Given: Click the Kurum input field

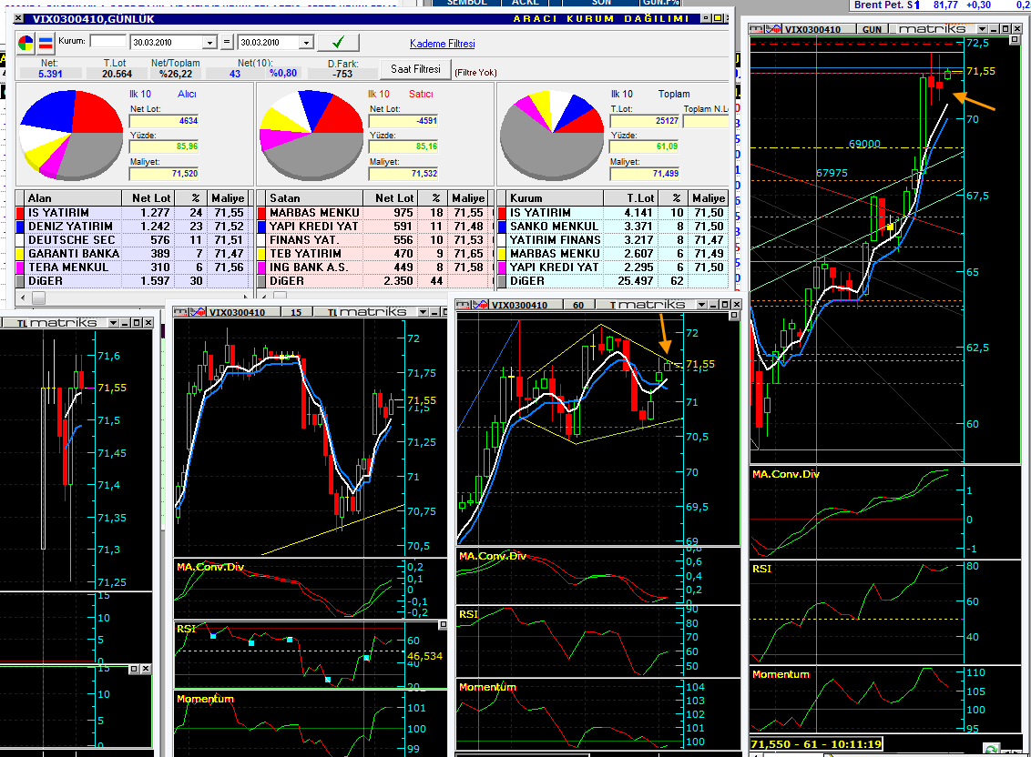Looking at the screenshot, I should pyautogui.click(x=107, y=42).
